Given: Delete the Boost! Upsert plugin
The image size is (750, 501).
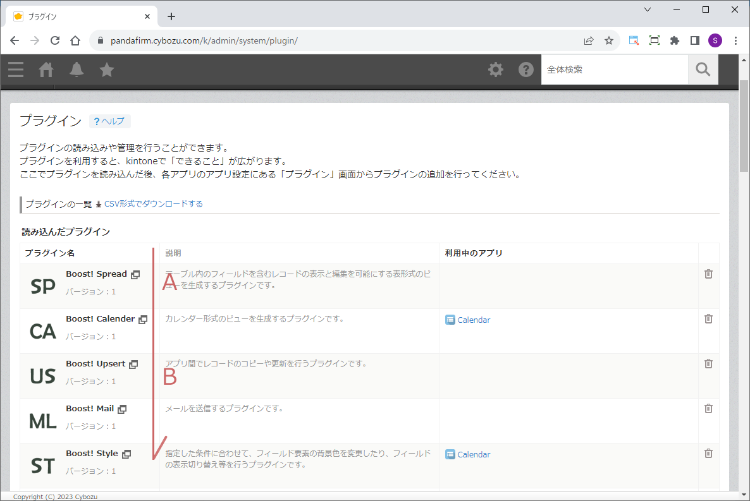Looking at the screenshot, I should tap(708, 363).
